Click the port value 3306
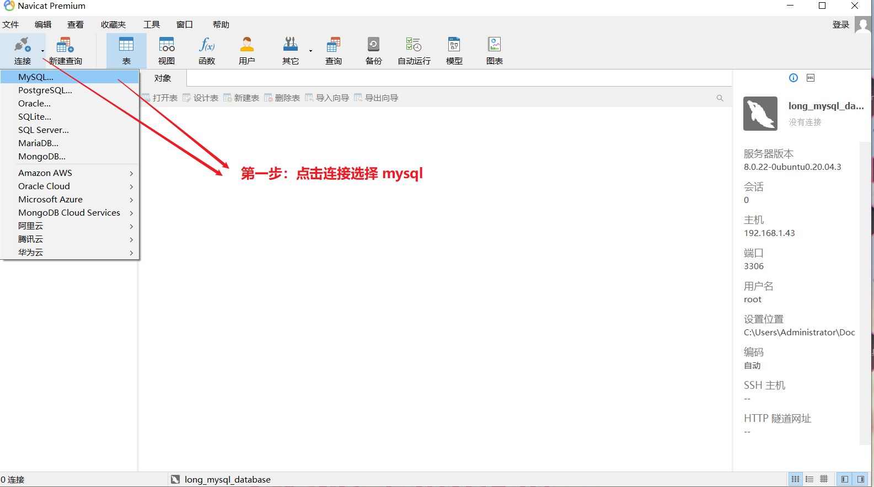Image resolution: width=874 pixels, height=487 pixels. [754, 266]
